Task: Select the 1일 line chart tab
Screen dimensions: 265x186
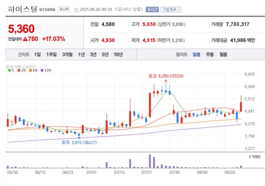Action: pyautogui.click(x=37, y=55)
